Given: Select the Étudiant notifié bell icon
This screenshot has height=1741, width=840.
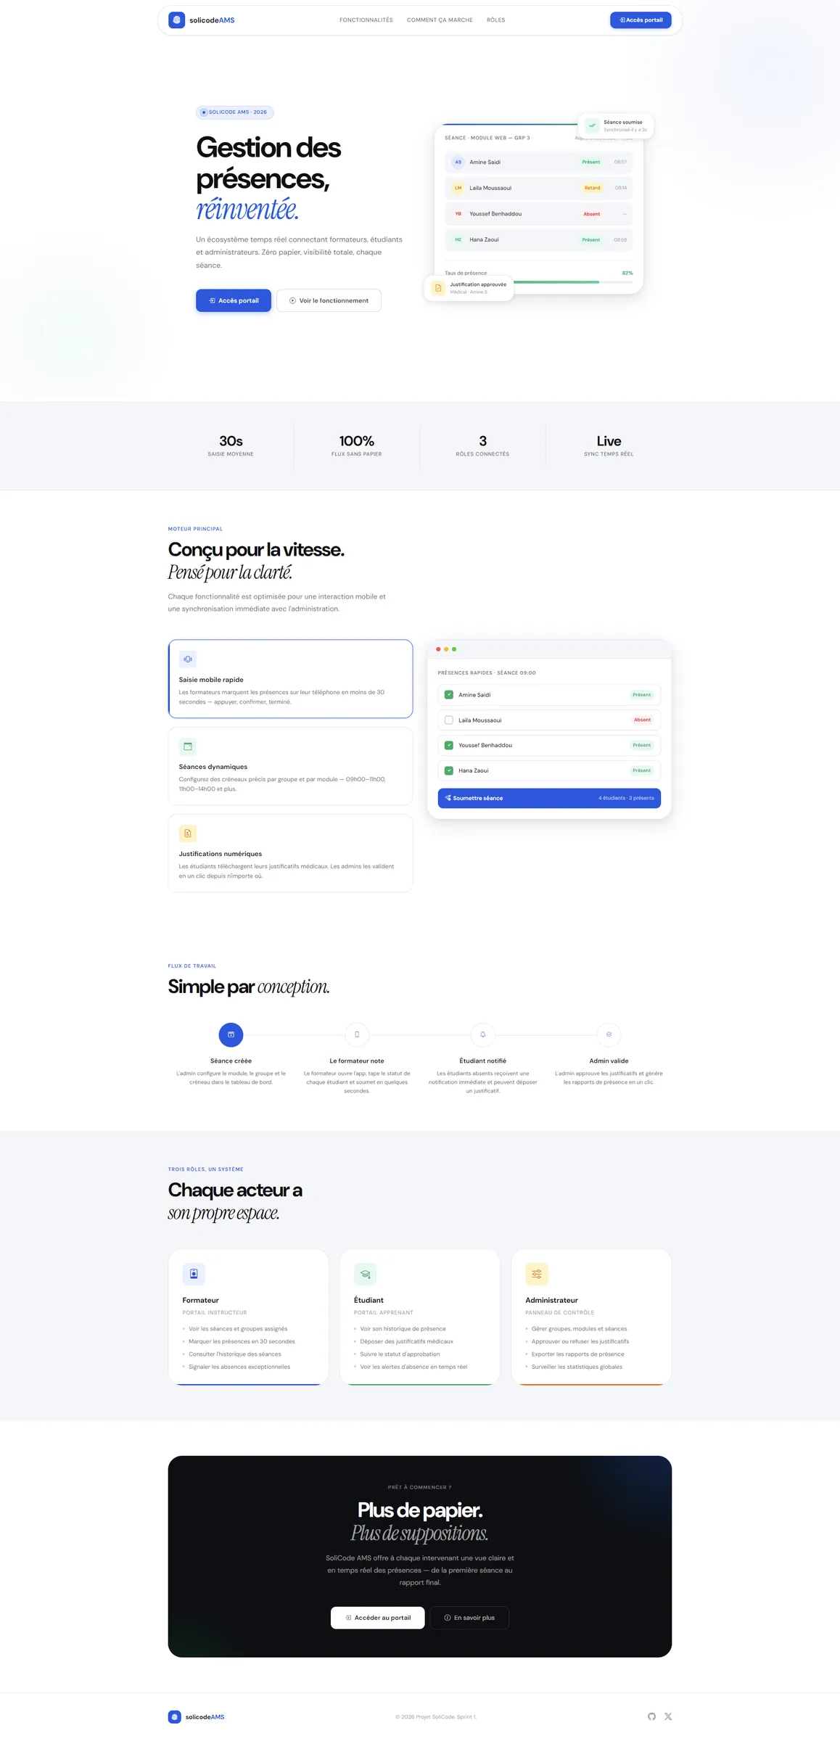Looking at the screenshot, I should tap(483, 1034).
